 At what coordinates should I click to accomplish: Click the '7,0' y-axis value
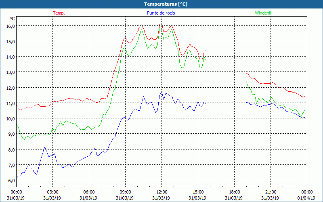click(11, 165)
